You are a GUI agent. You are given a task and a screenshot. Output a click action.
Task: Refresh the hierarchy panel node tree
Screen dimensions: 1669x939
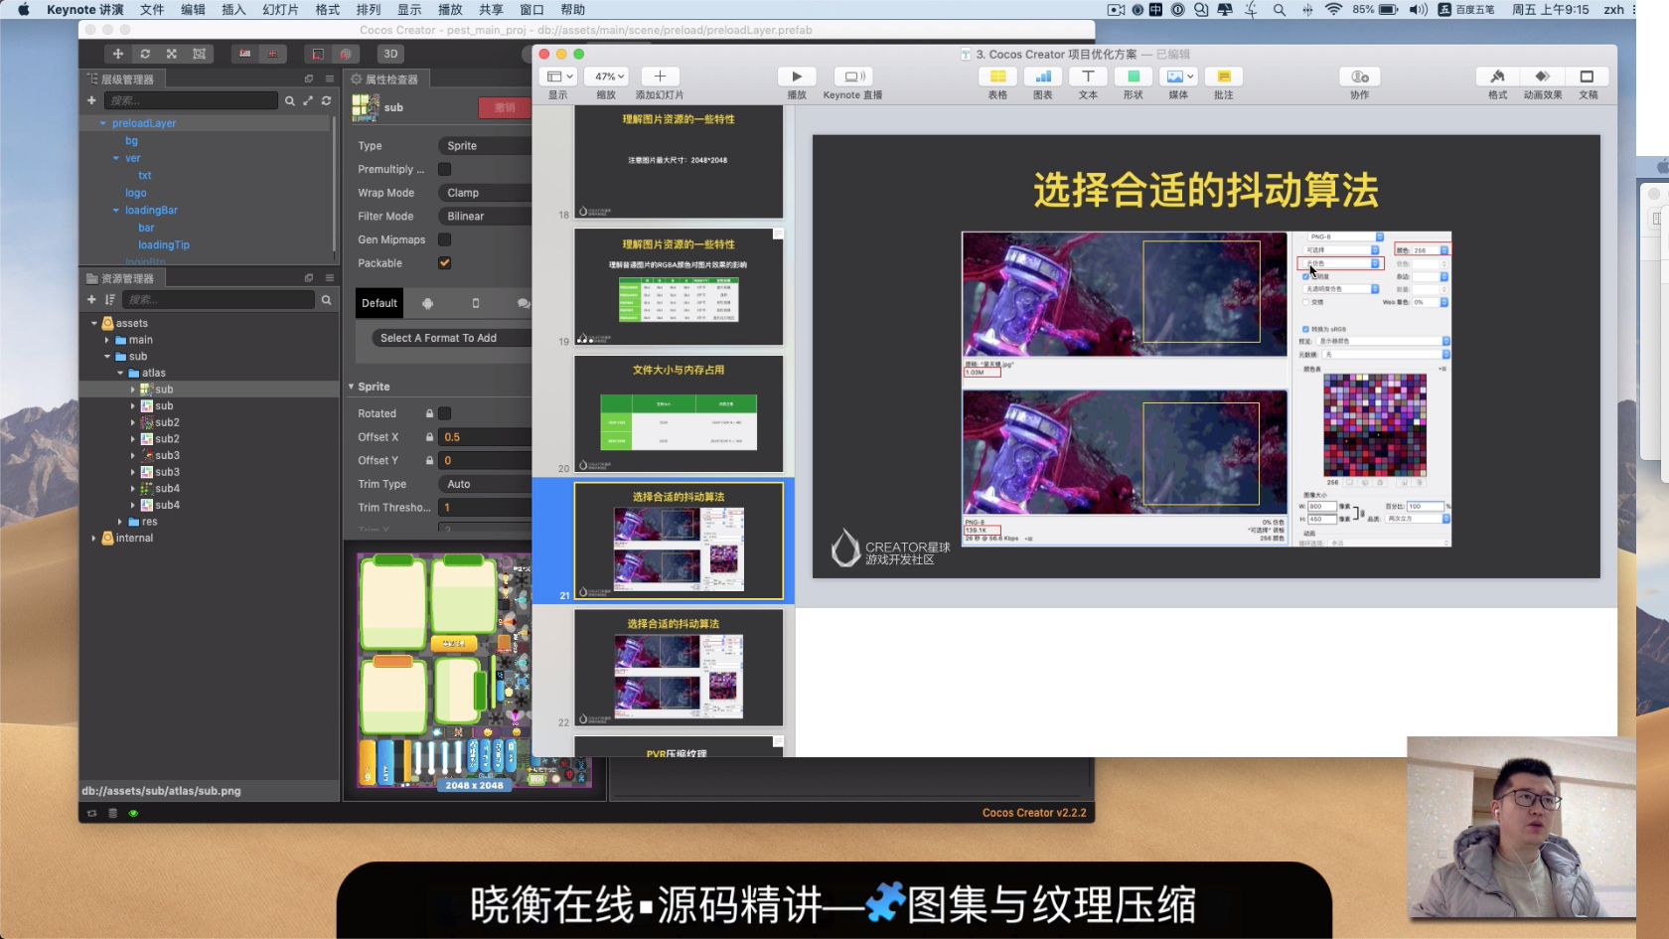[x=326, y=100]
